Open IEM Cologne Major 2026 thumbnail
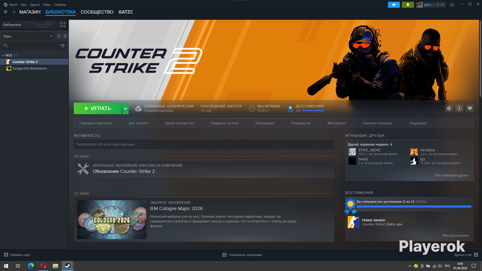 click(x=112, y=220)
